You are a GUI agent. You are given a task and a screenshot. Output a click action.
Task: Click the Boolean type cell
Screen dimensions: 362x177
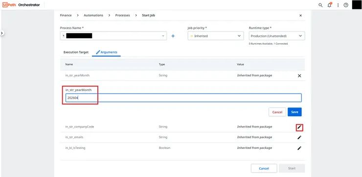(x=164, y=148)
